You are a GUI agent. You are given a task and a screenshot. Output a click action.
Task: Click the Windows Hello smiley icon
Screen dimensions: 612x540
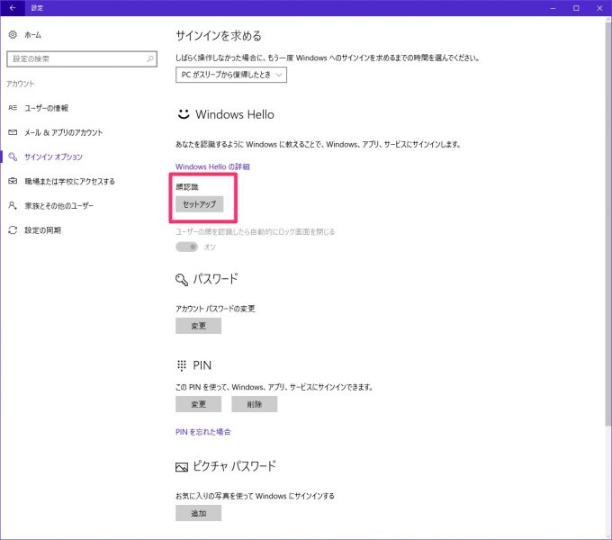(x=184, y=114)
